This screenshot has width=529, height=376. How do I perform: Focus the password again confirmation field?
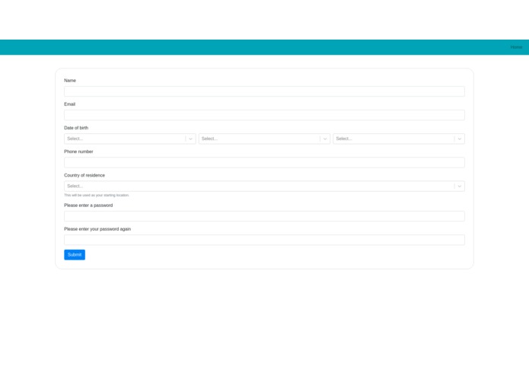(264, 240)
